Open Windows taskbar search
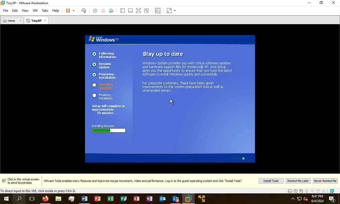Screen dimensions: 340x204 [19, 199]
